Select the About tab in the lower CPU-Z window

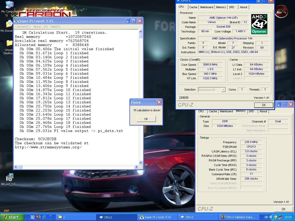click(263, 111)
